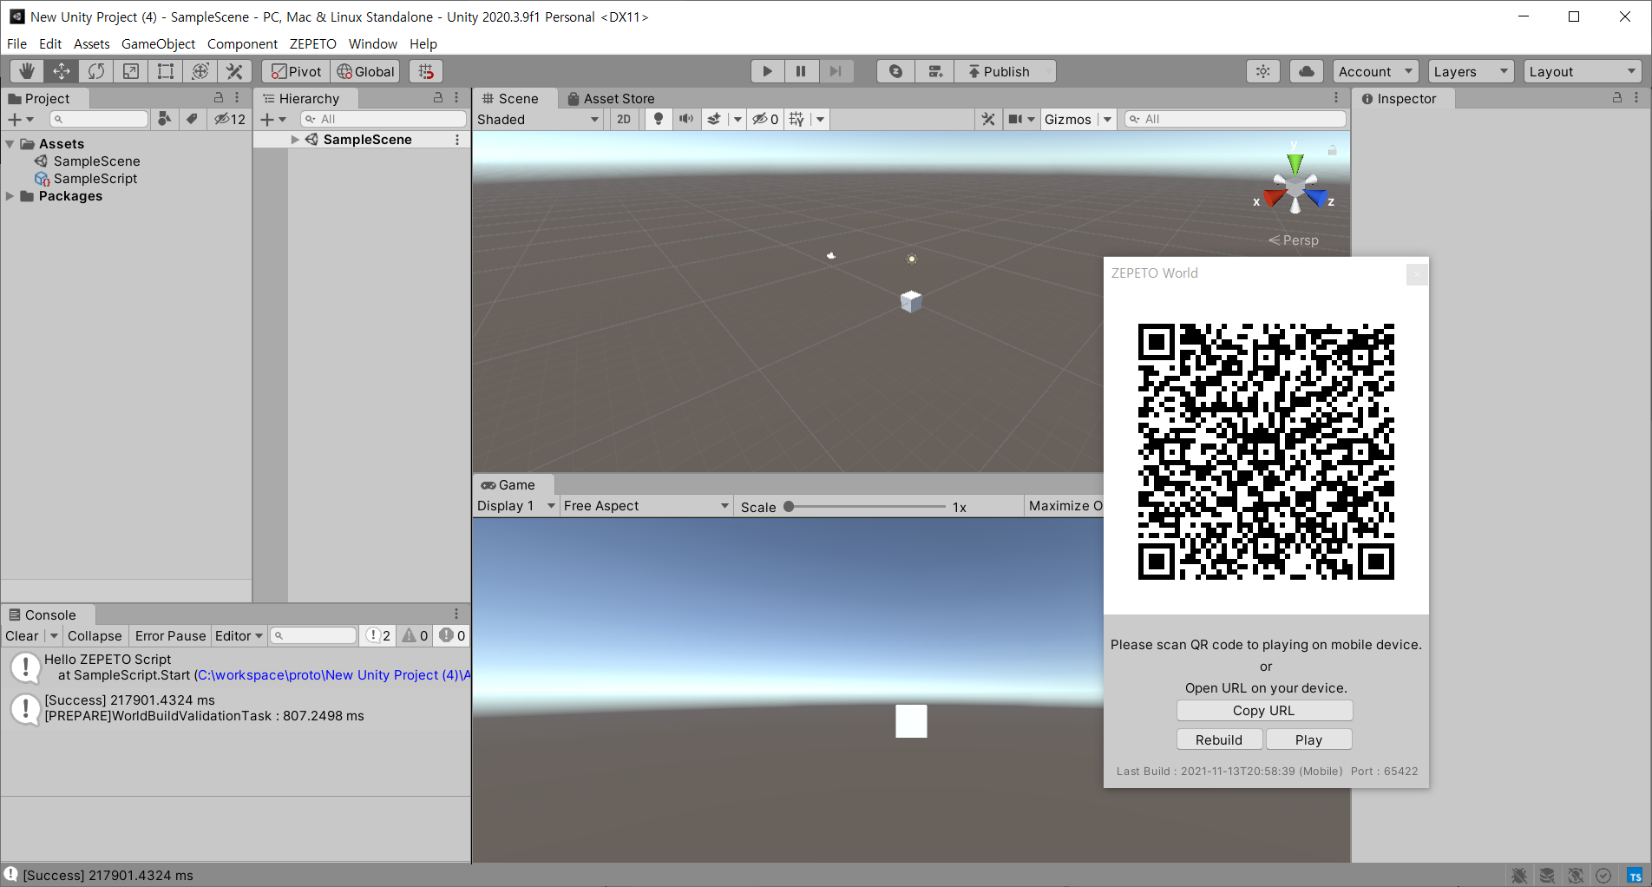Search by type in Project

coord(164,119)
